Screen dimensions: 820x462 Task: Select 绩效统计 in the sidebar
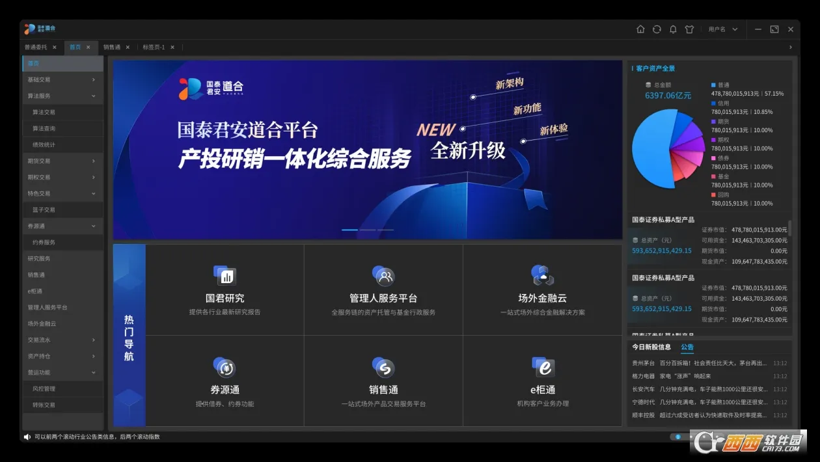point(62,144)
